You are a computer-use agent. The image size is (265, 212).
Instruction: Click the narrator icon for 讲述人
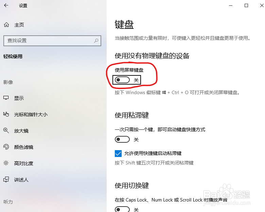coord(6,179)
